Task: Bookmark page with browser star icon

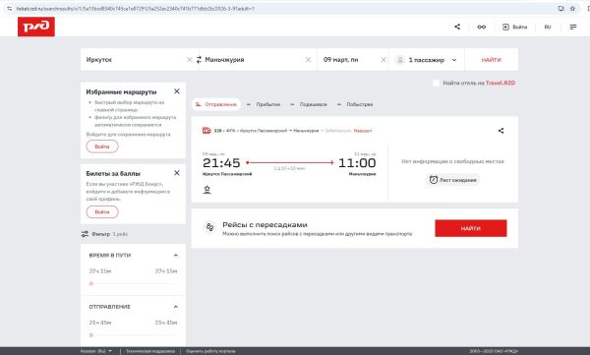Action: (572, 8)
